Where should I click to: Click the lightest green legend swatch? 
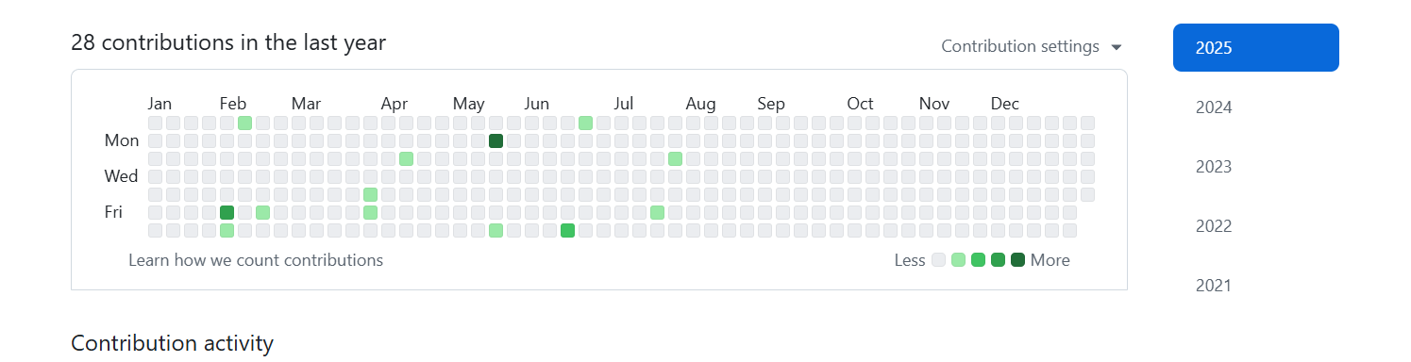[958, 260]
